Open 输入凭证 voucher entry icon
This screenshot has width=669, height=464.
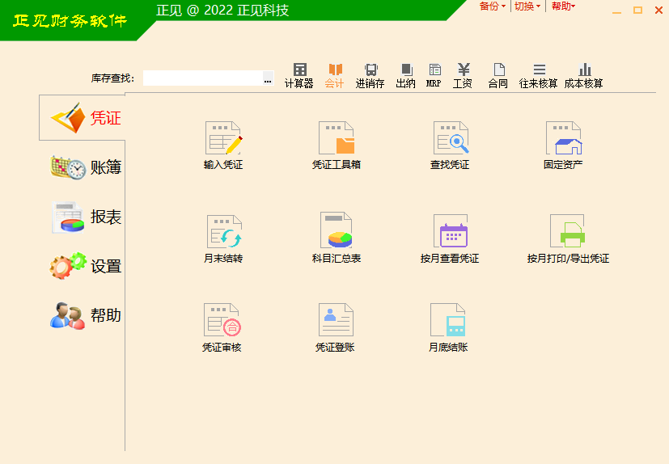coord(223,139)
